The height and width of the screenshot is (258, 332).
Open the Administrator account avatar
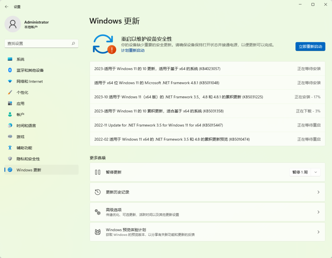pos(13,24)
